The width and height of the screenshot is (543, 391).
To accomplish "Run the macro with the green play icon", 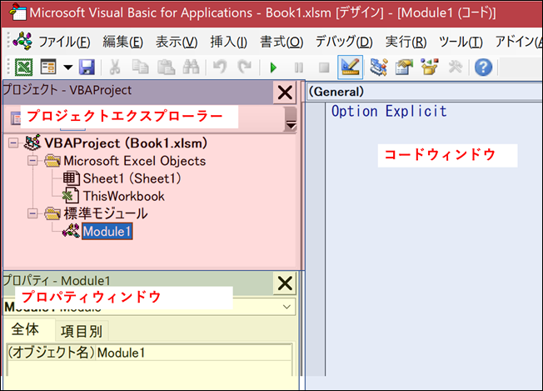I will [273, 68].
